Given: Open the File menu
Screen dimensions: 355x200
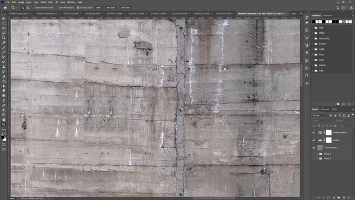Looking at the screenshot, I should [8, 2].
